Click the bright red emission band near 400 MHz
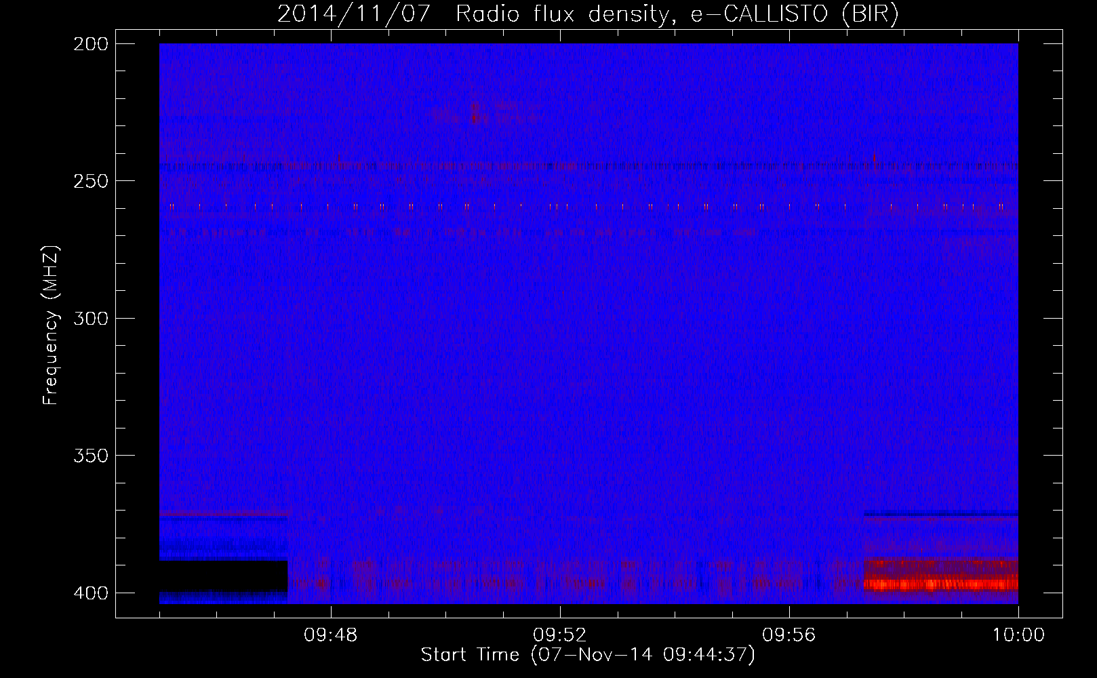The width and height of the screenshot is (1097, 678). (941, 583)
